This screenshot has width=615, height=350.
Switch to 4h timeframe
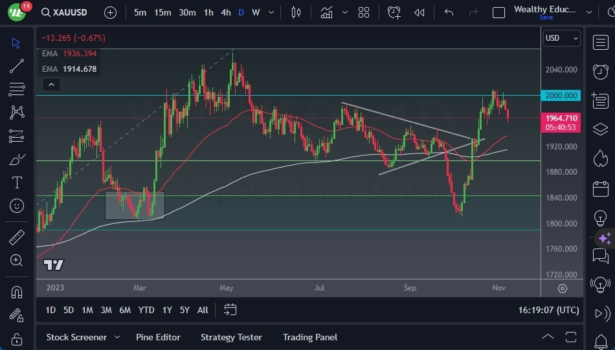coord(226,12)
